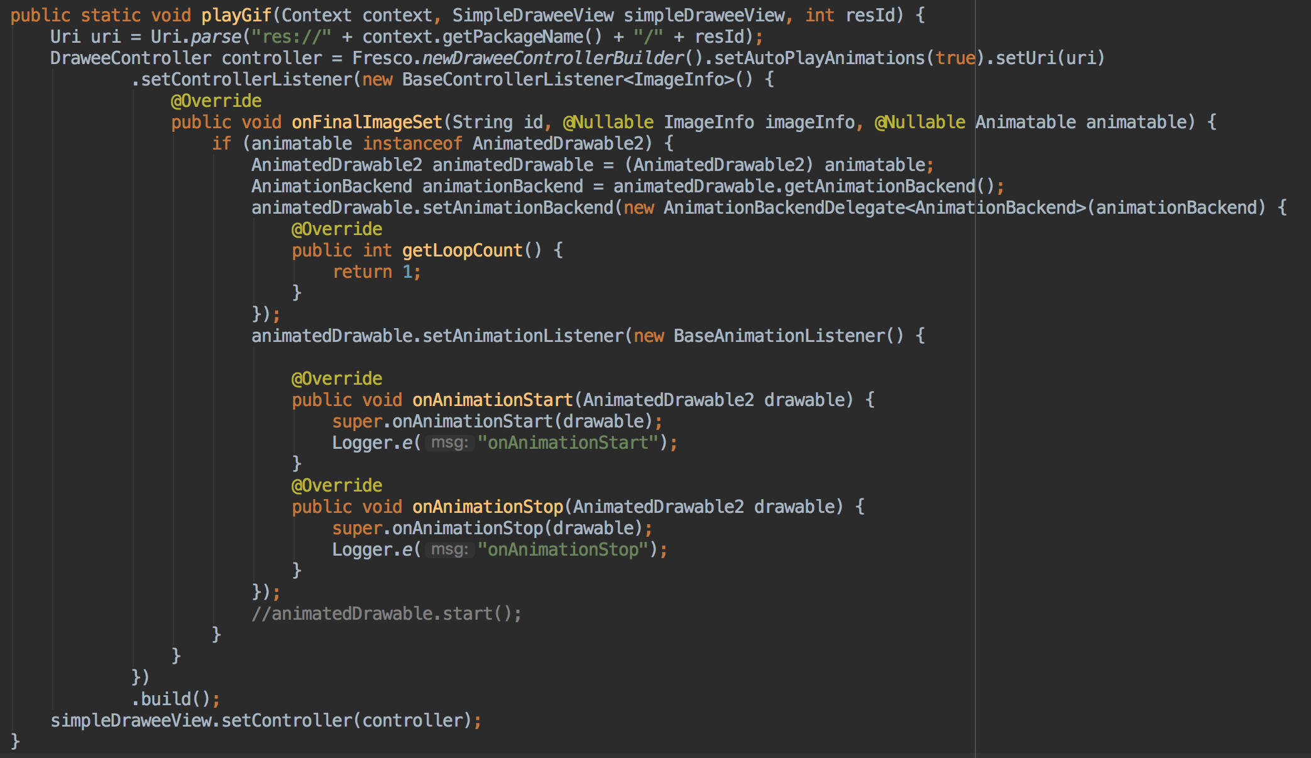Click the onFinalImageSet method name
Image resolution: width=1311 pixels, height=758 pixels.
point(367,122)
